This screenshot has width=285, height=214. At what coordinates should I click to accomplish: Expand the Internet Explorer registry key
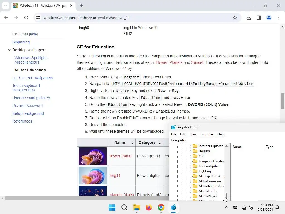pos(190,146)
